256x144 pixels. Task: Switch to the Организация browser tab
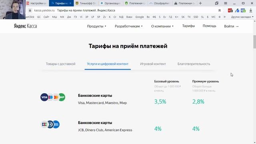pyautogui.click(x=111, y=3)
